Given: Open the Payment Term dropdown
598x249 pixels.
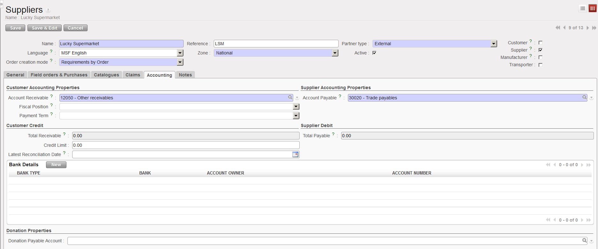Looking at the screenshot, I should click(x=296, y=116).
